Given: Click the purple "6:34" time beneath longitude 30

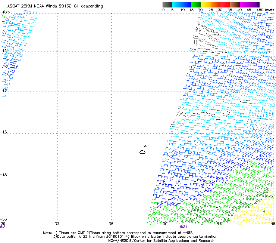Looking at the screenshot, I should point(4,227).
